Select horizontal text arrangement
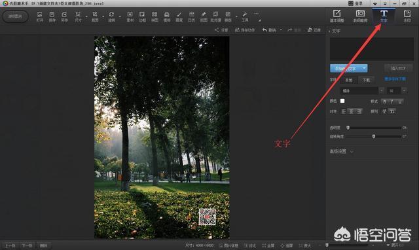419x250 pixels. (384, 111)
